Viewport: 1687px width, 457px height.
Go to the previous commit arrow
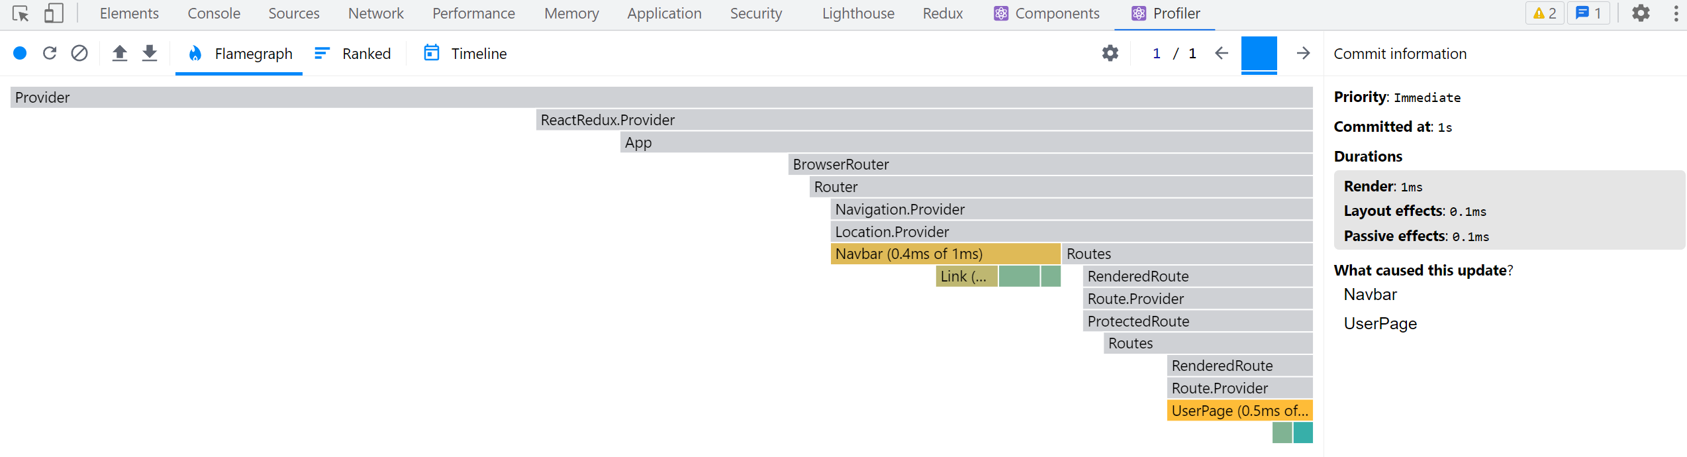click(x=1222, y=53)
